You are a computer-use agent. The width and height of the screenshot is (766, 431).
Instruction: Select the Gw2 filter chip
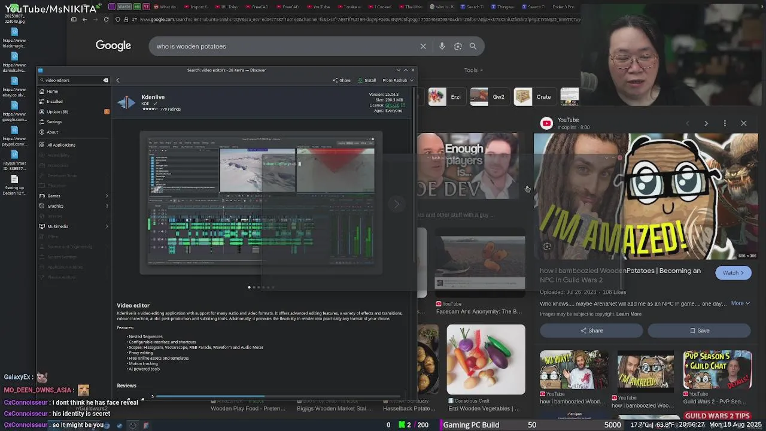point(490,97)
